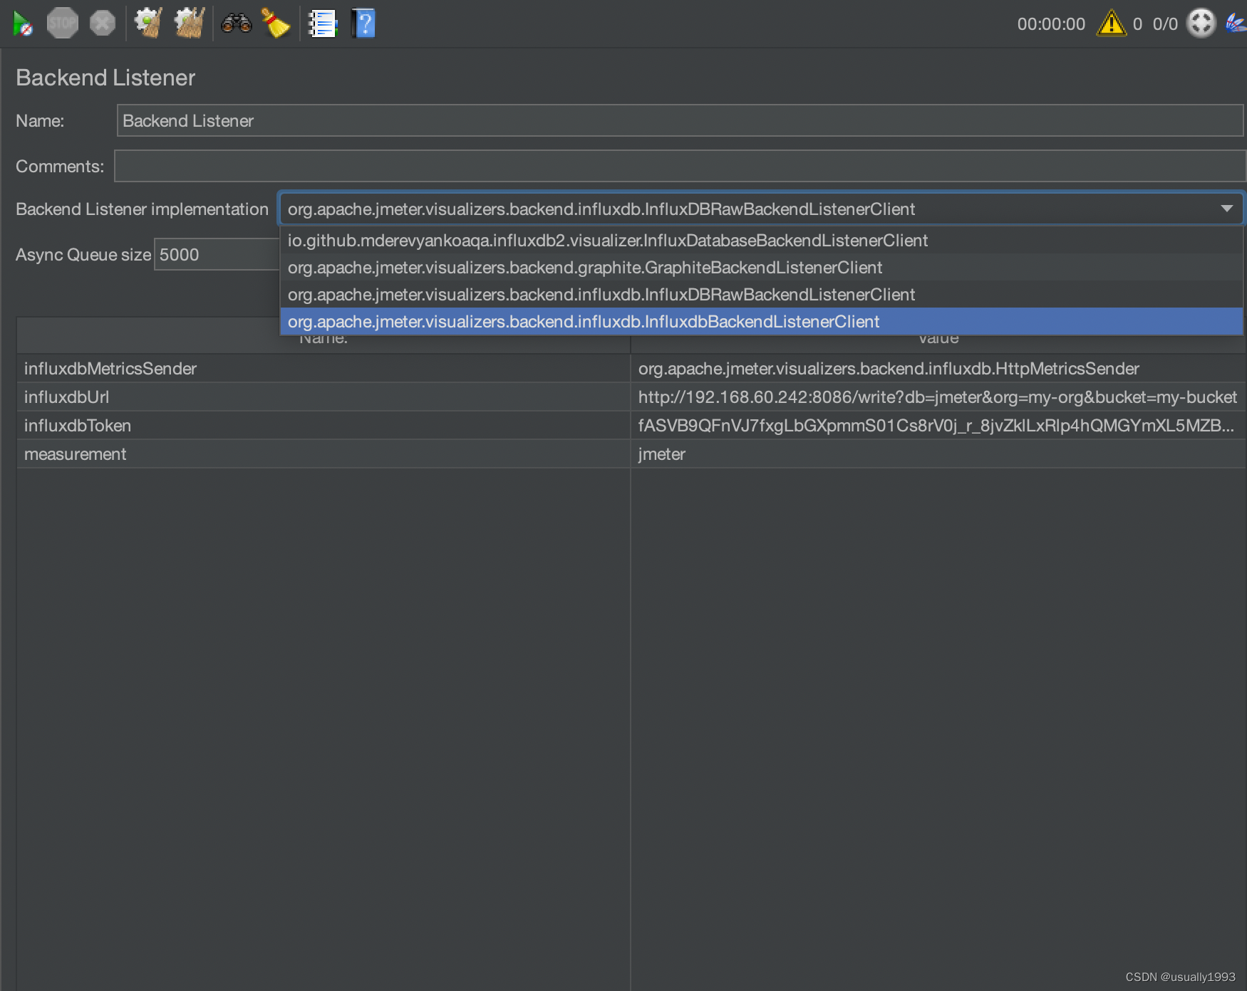
Task: Click the Stop test icon
Action: click(x=62, y=23)
